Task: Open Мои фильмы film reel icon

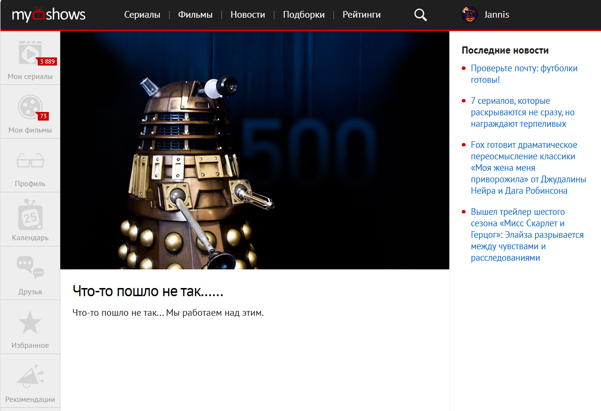Action: pos(30,107)
